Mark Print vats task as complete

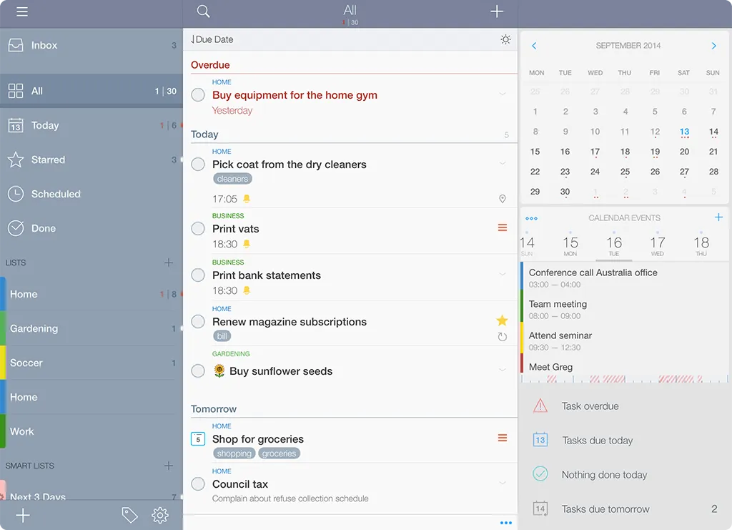198,229
